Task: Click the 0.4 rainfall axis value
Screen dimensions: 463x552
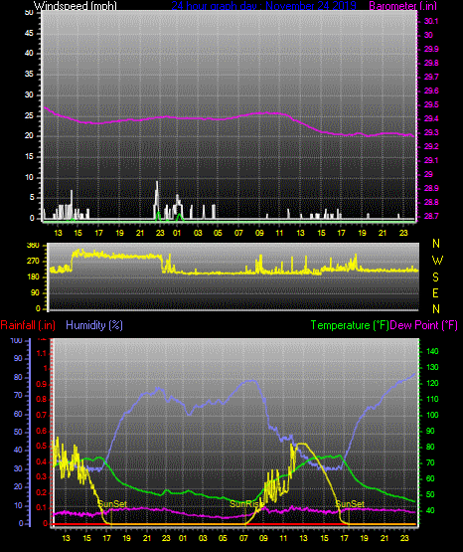Action: [x=42, y=461]
